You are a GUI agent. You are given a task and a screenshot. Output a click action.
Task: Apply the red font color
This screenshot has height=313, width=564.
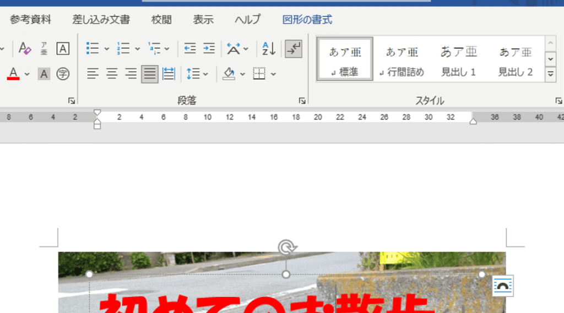13,73
